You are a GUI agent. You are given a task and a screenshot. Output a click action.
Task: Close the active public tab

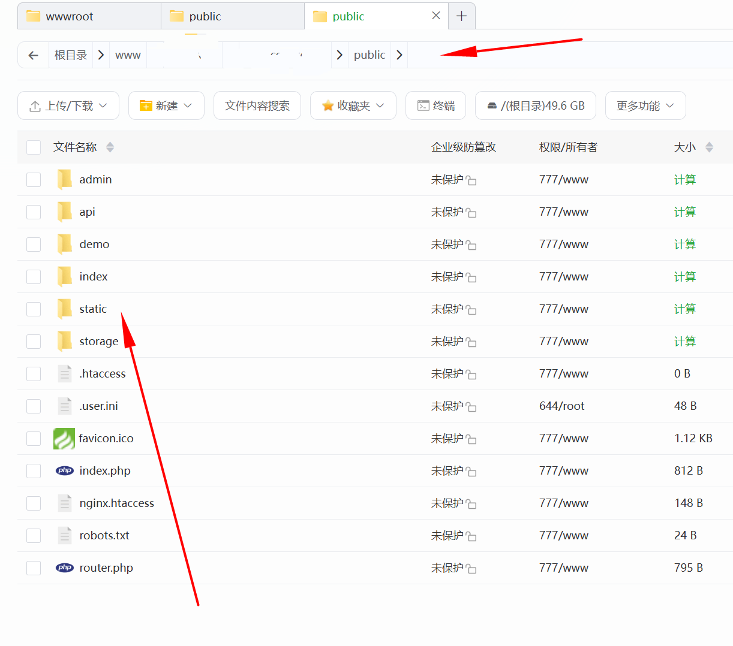point(436,16)
